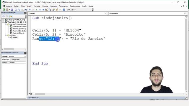189x106 pixels.
Task: Open the Ferramentas menu
Action: (63, 6)
